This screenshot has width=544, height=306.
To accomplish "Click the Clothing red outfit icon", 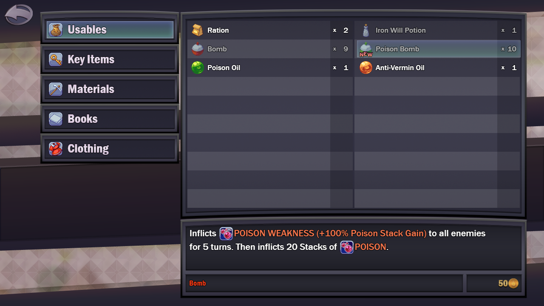I will click(56, 149).
